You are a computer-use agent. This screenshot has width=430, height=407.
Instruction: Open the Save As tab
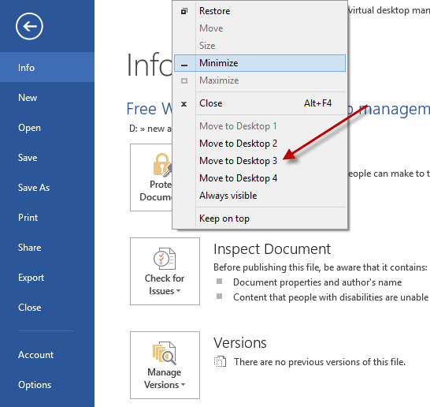pos(34,188)
